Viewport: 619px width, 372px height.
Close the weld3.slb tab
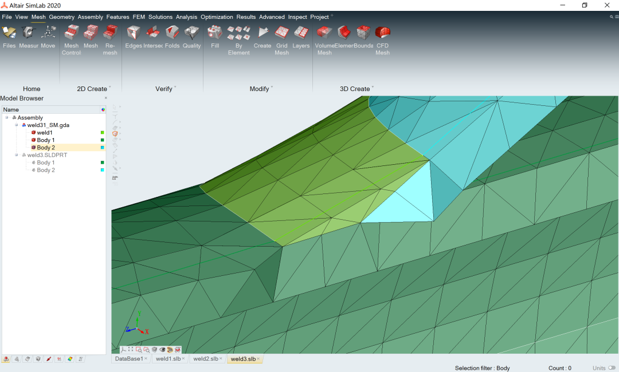click(x=258, y=359)
